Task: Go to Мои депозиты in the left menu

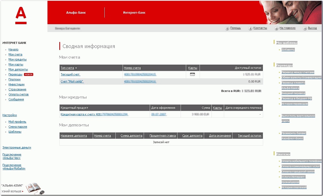Action: tap(18, 70)
